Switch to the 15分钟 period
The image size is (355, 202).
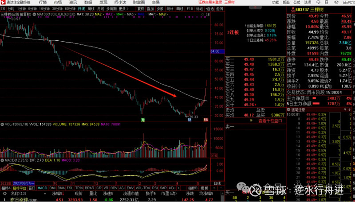click(44, 9)
